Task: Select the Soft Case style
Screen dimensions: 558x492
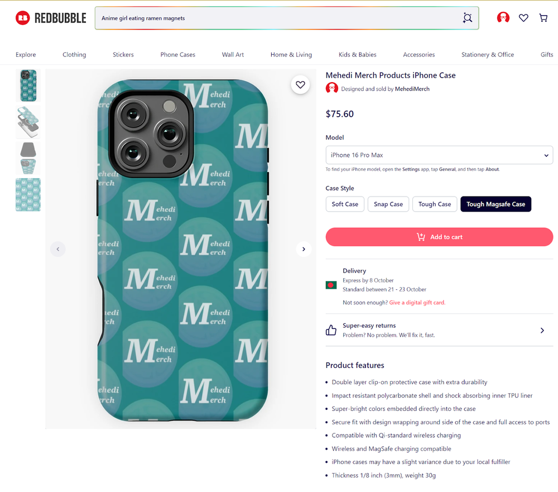Action: [344, 204]
